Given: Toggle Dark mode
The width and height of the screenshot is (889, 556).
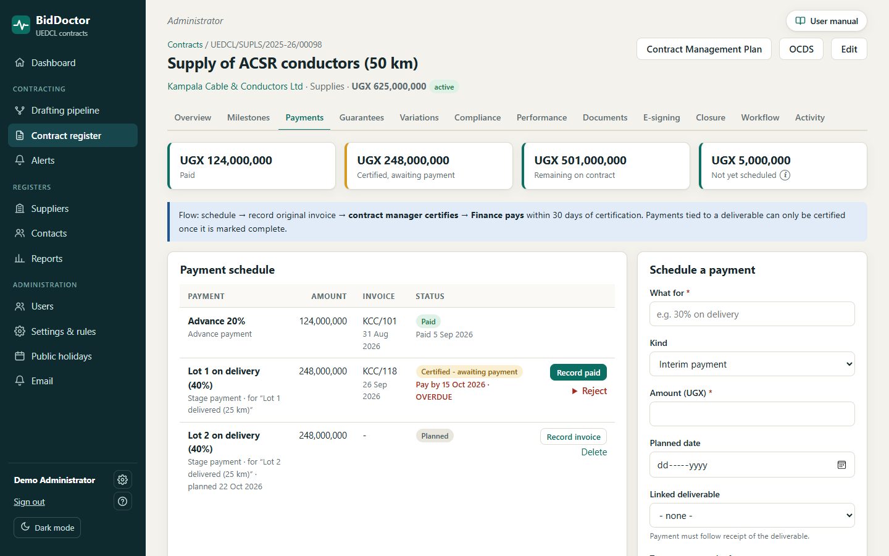Looking at the screenshot, I should coord(47,528).
